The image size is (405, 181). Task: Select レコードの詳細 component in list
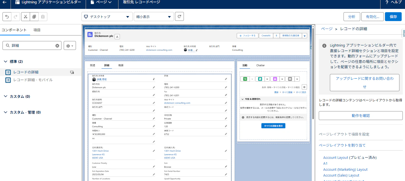(x=41, y=72)
